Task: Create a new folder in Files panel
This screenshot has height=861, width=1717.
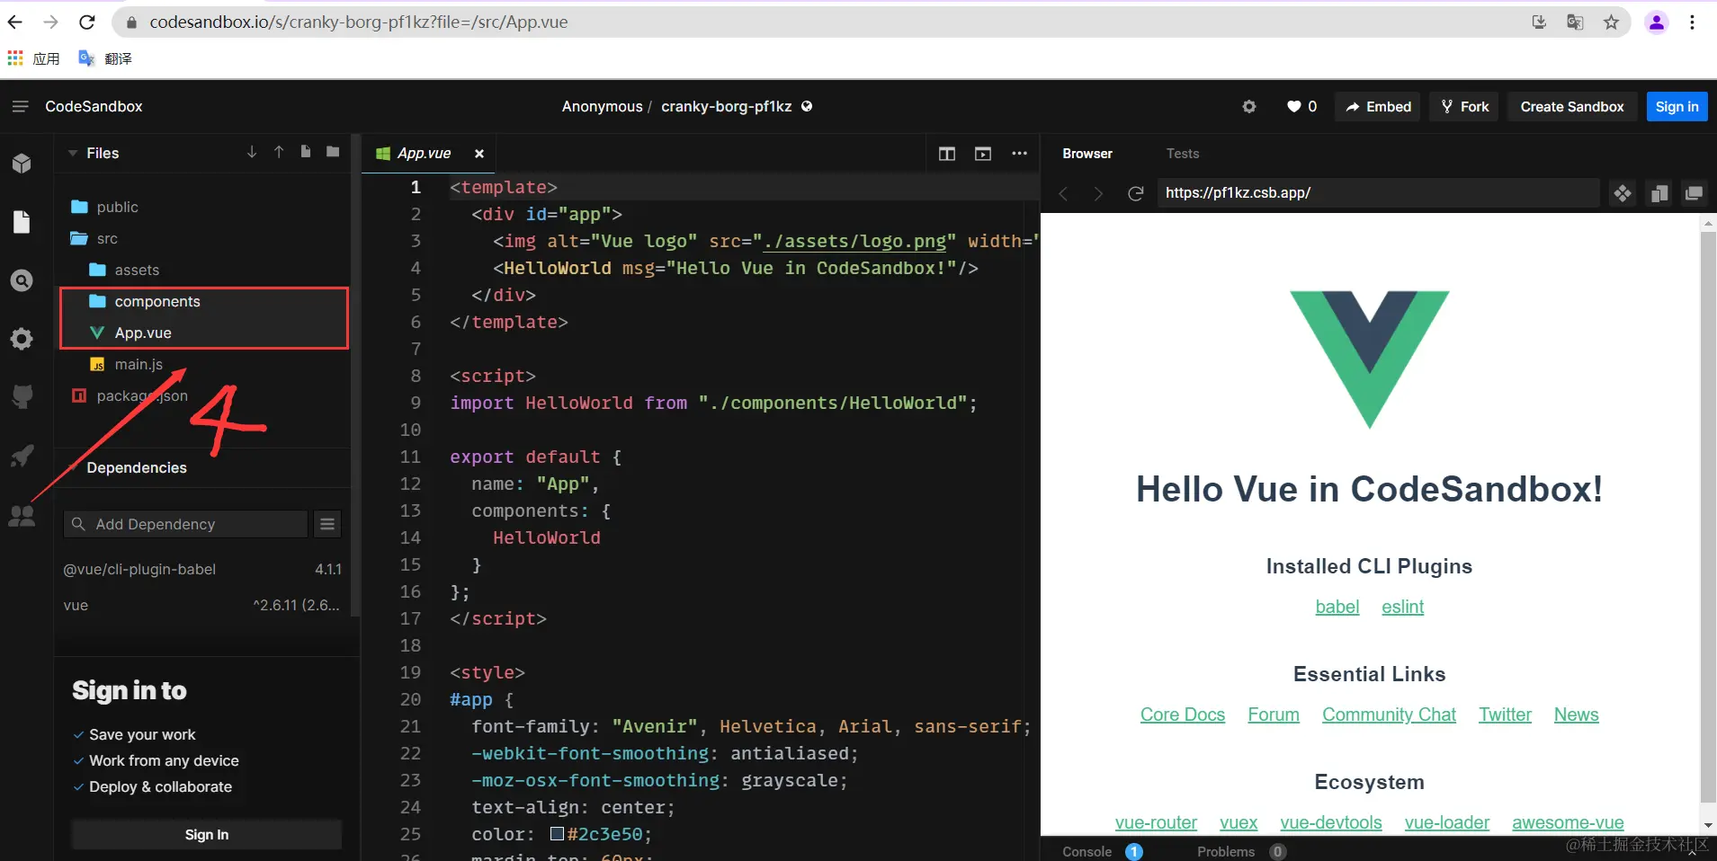Action: click(333, 152)
